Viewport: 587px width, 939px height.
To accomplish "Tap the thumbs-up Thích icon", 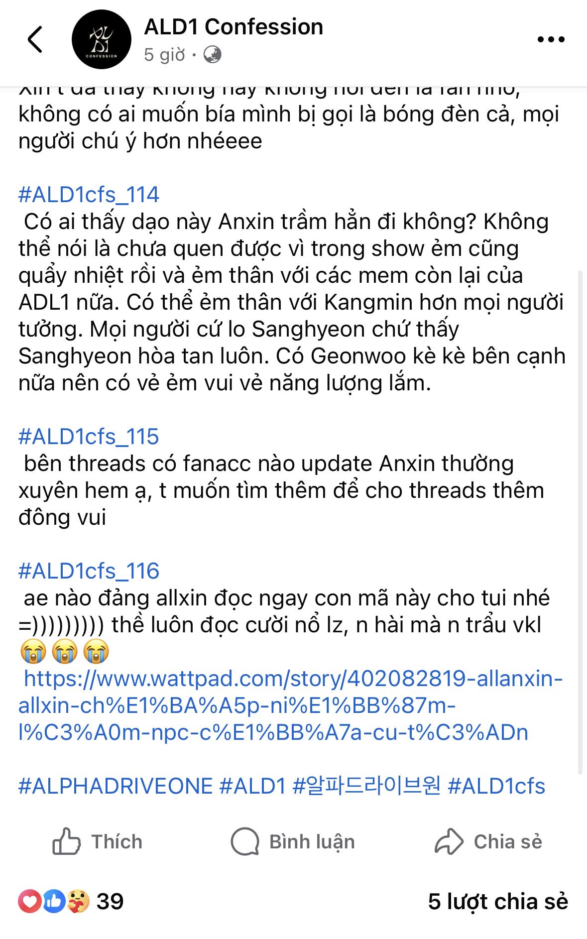I will point(66,841).
